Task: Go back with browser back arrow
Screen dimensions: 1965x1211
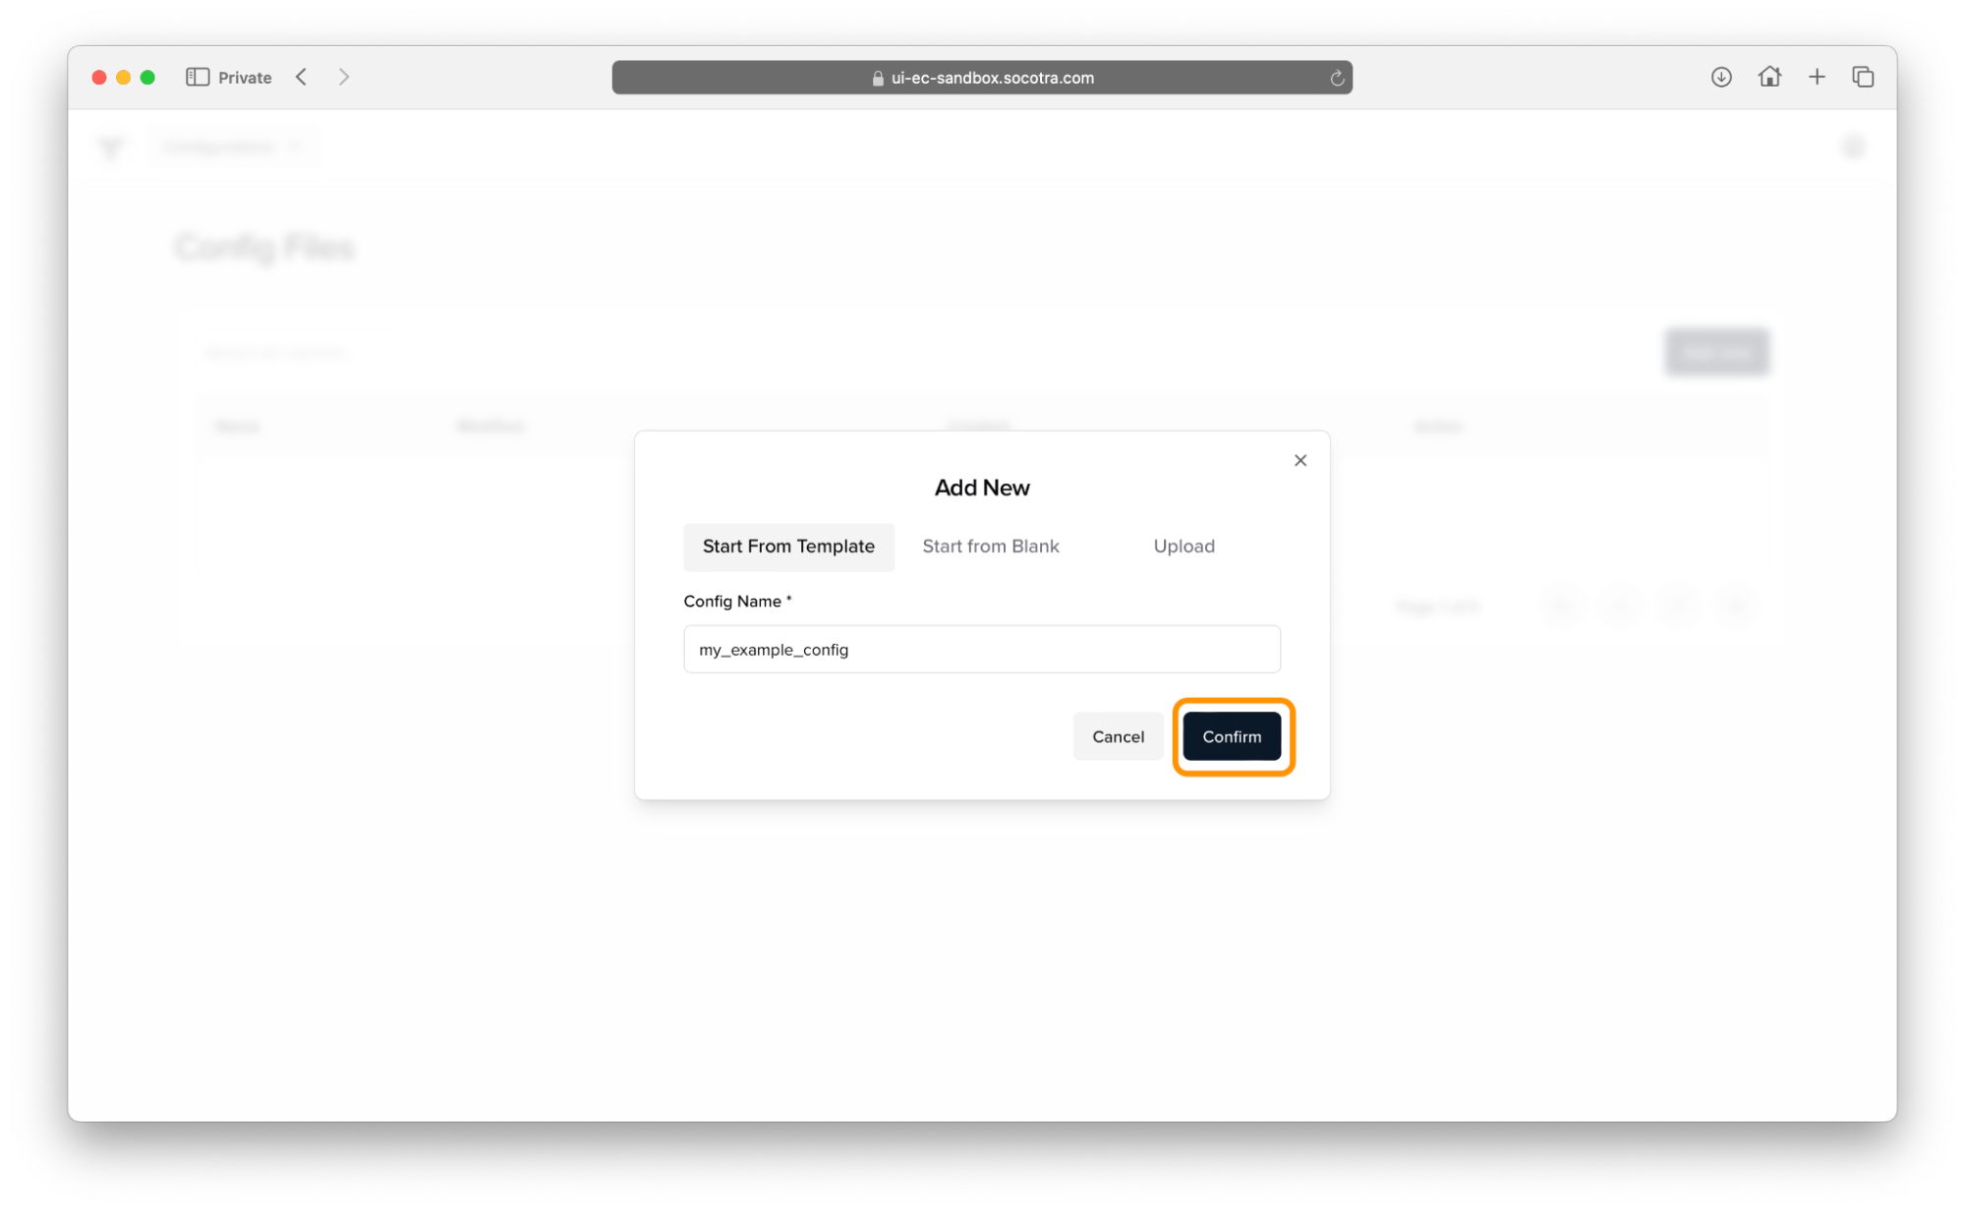Action: click(302, 77)
